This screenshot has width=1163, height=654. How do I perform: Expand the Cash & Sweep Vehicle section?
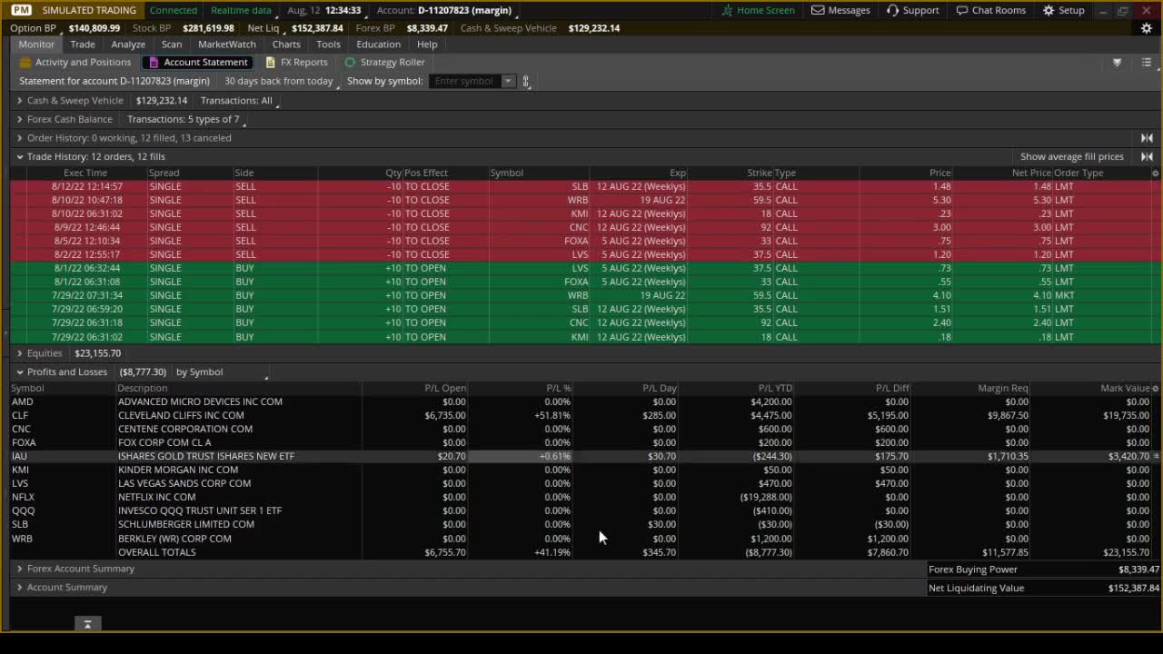tap(19, 101)
